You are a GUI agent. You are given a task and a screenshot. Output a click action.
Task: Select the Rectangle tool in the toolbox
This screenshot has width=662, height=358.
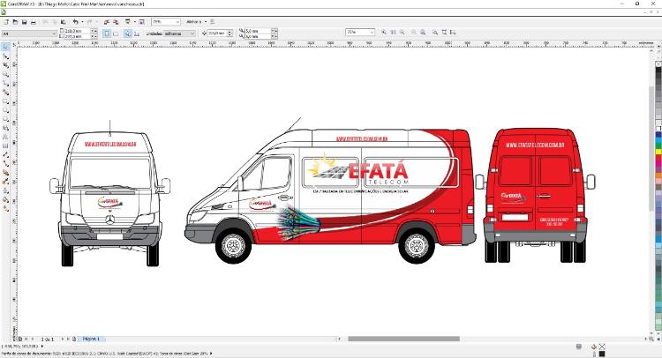pos(5,101)
